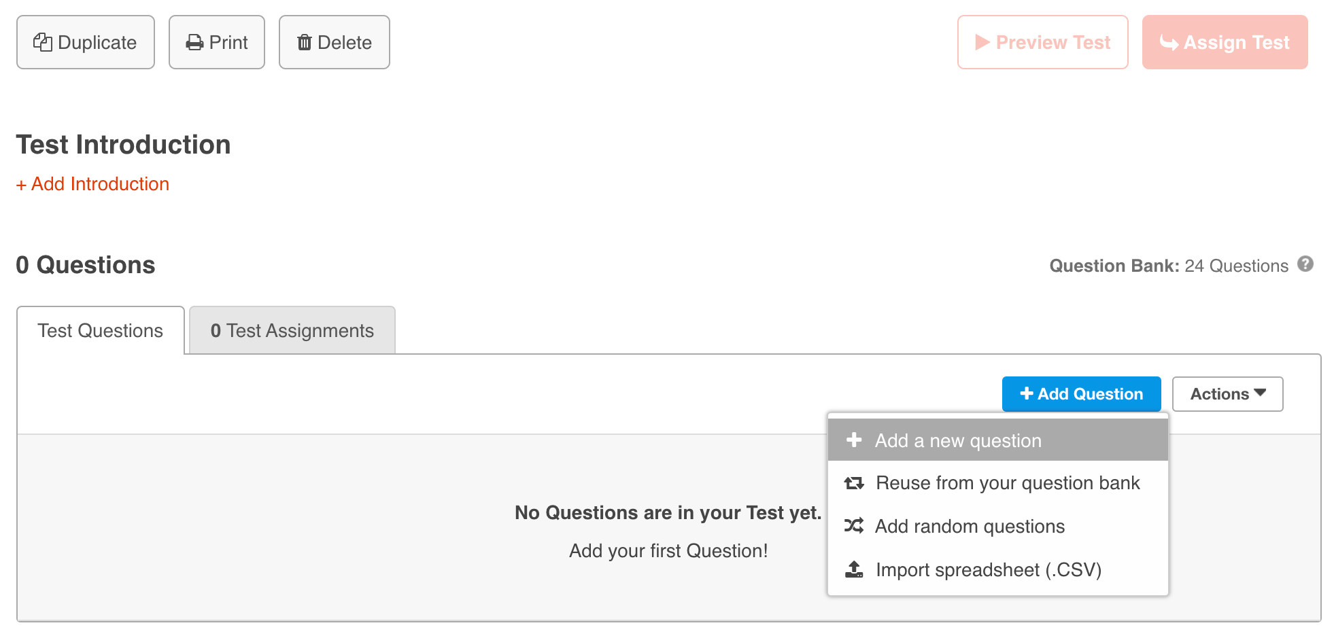Switch to the Test Questions tab
1334x636 pixels.
click(101, 331)
